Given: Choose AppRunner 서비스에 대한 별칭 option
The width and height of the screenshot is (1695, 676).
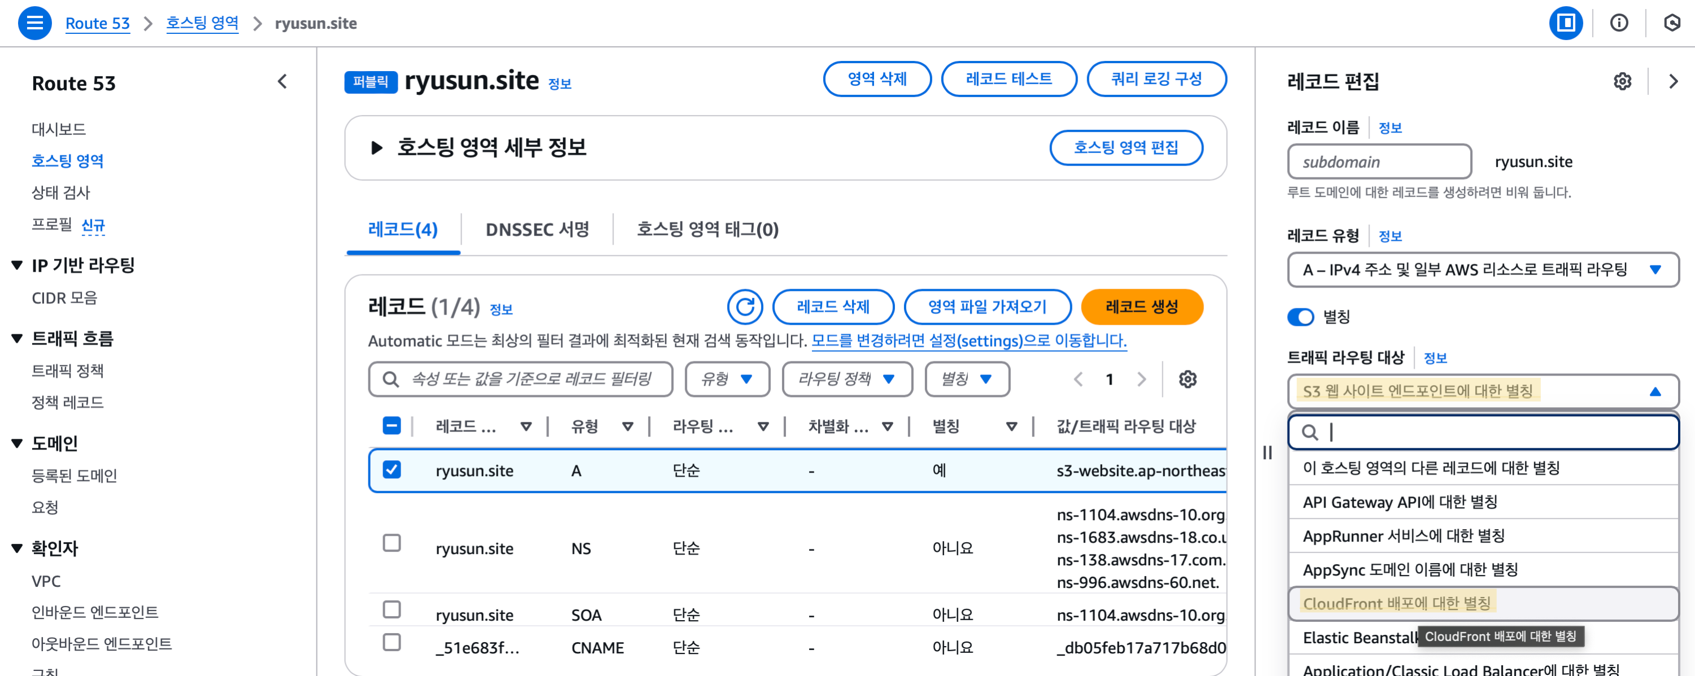Looking at the screenshot, I should click(1483, 535).
